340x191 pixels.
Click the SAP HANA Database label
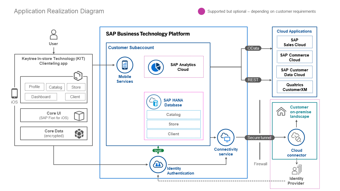pyautogui.click(x=173, y=103)
